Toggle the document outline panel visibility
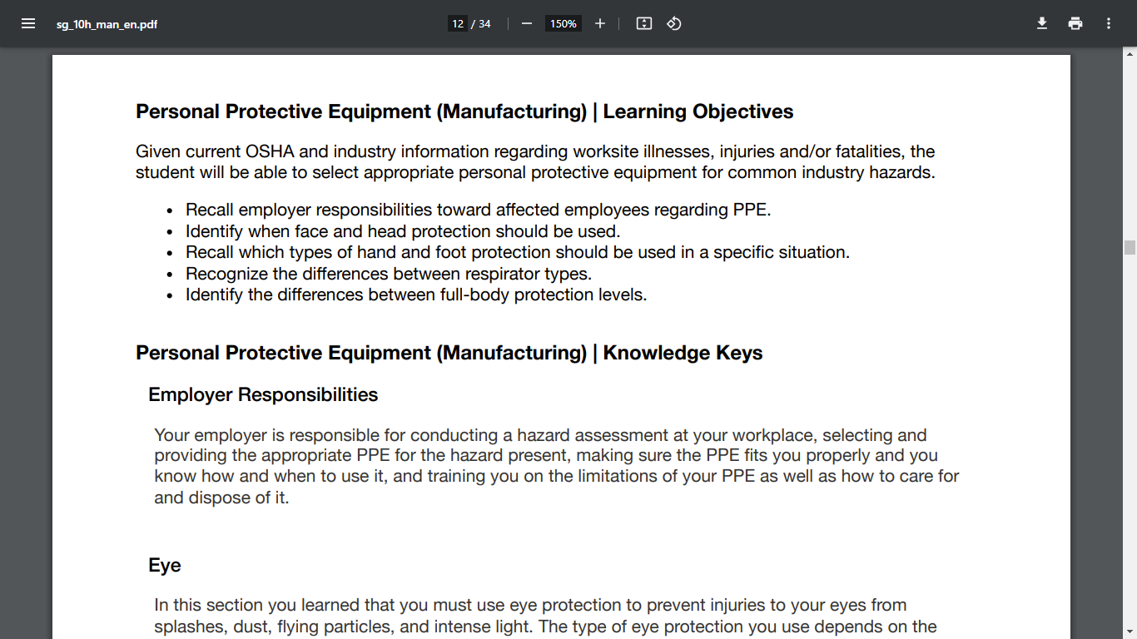 point(27,23)
